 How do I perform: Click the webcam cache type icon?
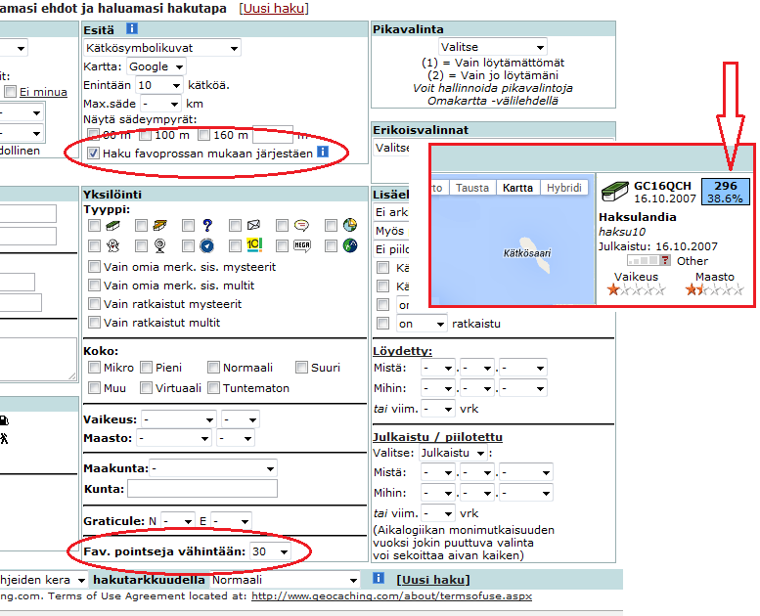click(159, 245)
